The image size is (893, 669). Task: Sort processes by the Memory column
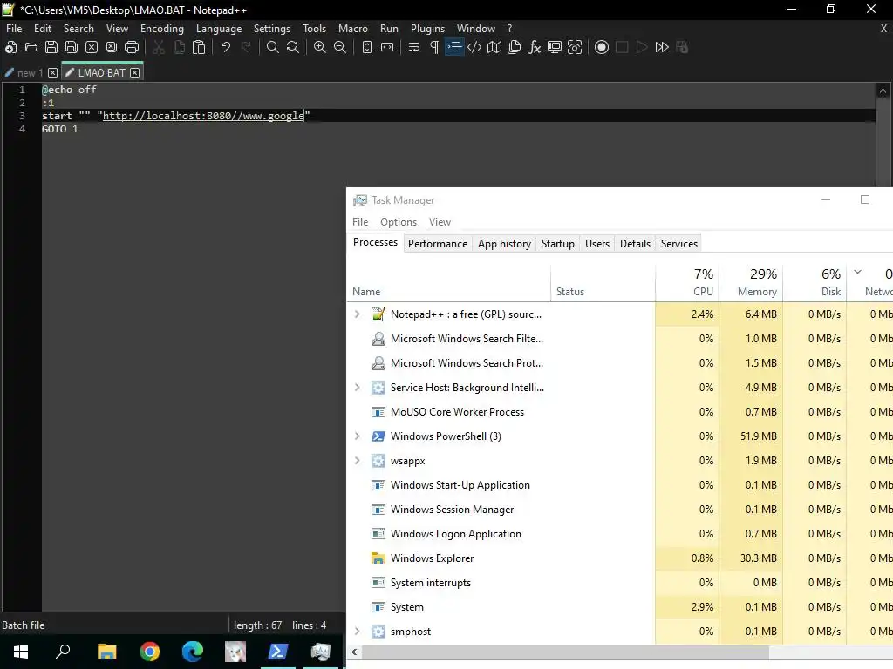pos(751,282)
